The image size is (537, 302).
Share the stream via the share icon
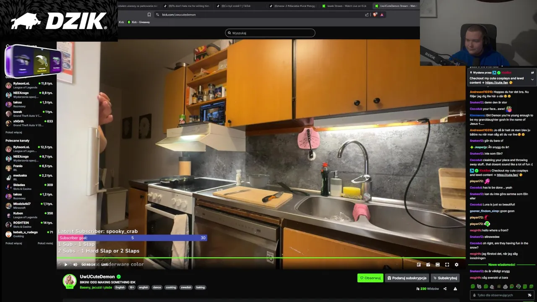(x=445, y=289)
